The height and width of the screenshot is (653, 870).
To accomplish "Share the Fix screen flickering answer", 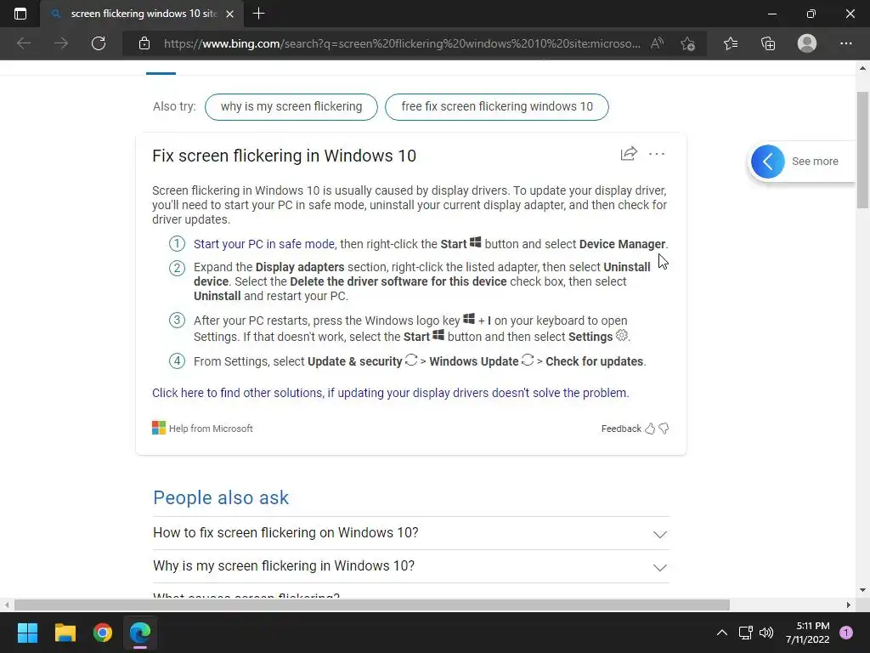I will (629, 154).
